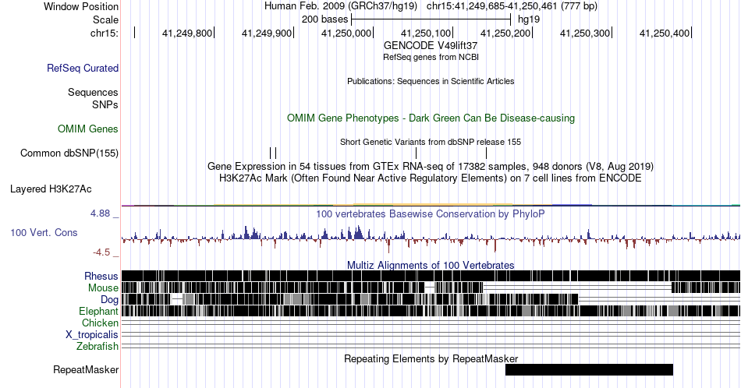The image size is (741, 388).
Task: Click the Scale label
Action: (x=105, y=19)
